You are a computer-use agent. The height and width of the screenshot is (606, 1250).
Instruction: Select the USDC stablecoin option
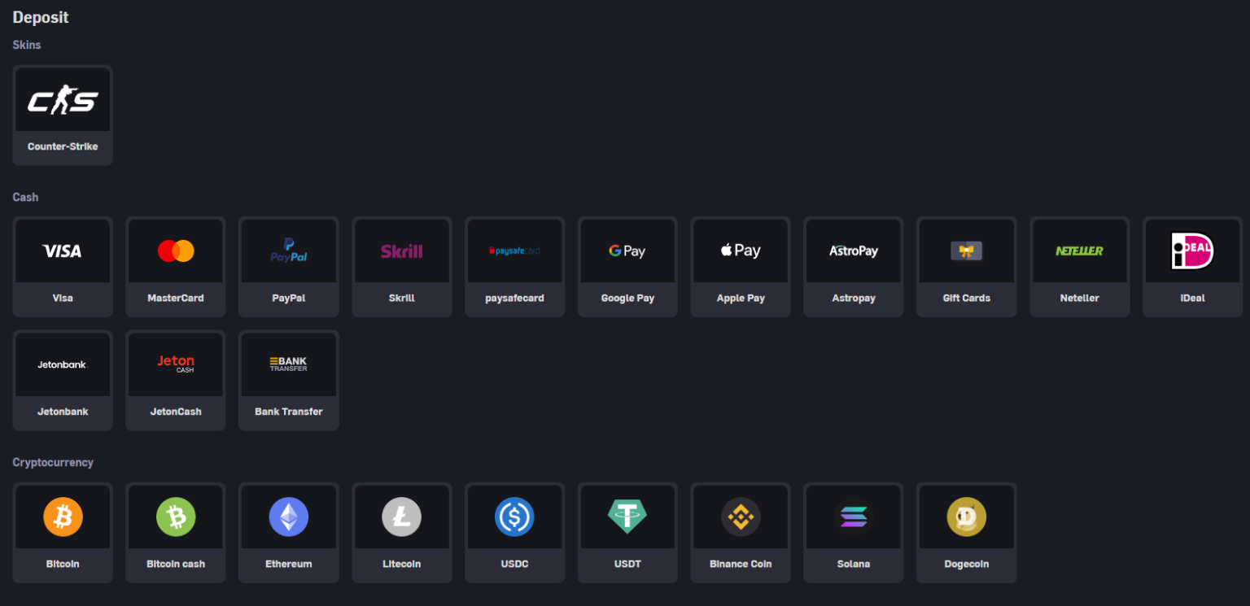(x=515, y=533)
